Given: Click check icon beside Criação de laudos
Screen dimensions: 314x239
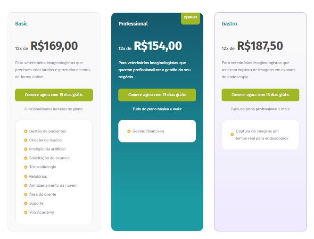Looking at the screenshot, I should pyautogui.click(x=25, y=140).
